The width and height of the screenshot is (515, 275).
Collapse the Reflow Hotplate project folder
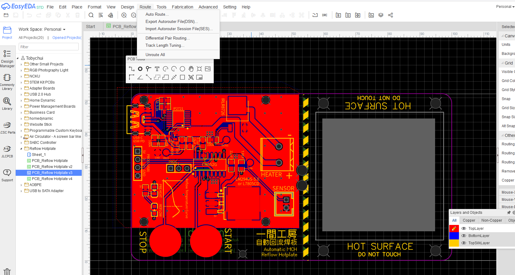pos(21,148)
